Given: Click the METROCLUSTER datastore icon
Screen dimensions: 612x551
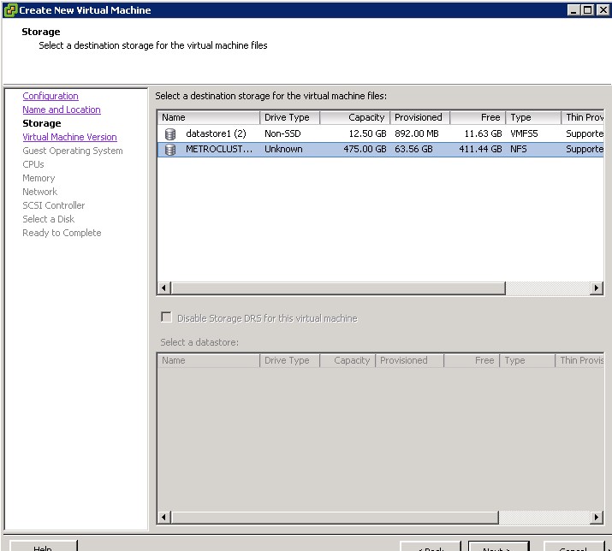Looking at the screenshot, I should [169, 149].
